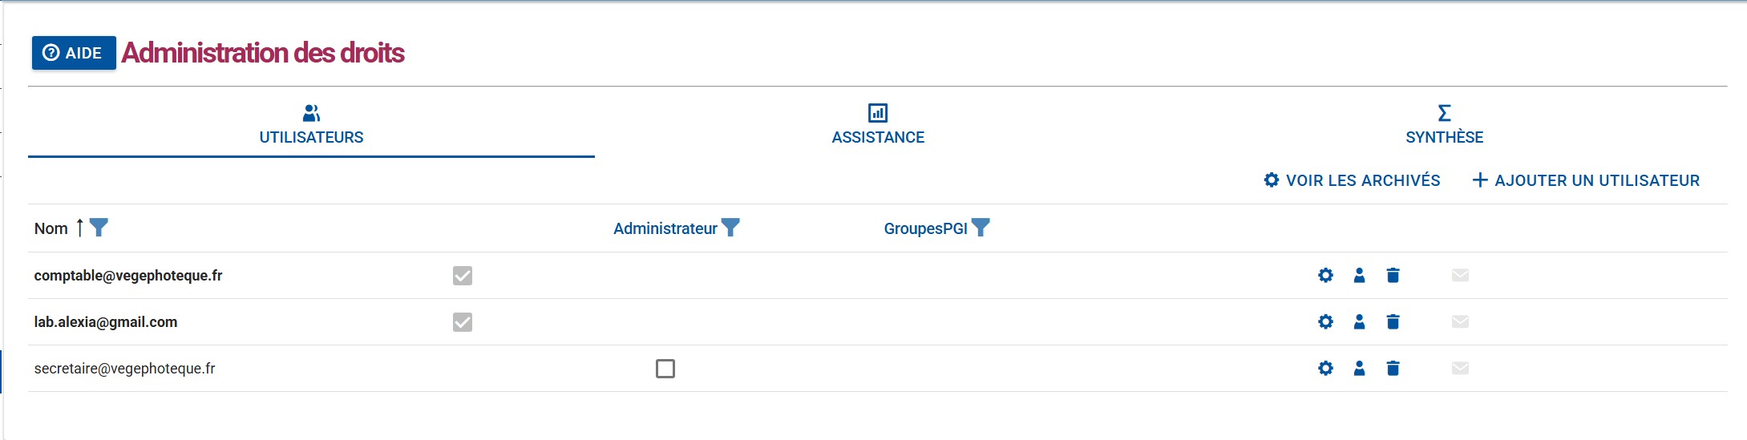Open the Administrateur column filter funnel
The height and width of the screenshot is (440, 1747).
[x=730, y=228]
